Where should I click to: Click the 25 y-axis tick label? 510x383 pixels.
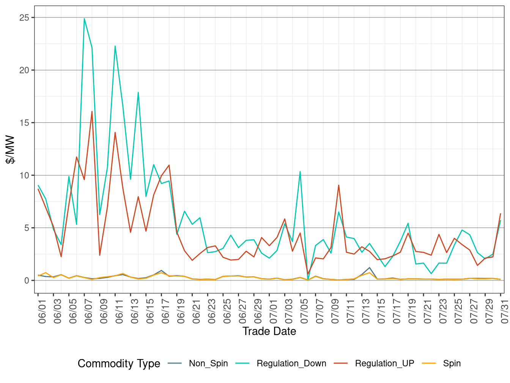24,18
